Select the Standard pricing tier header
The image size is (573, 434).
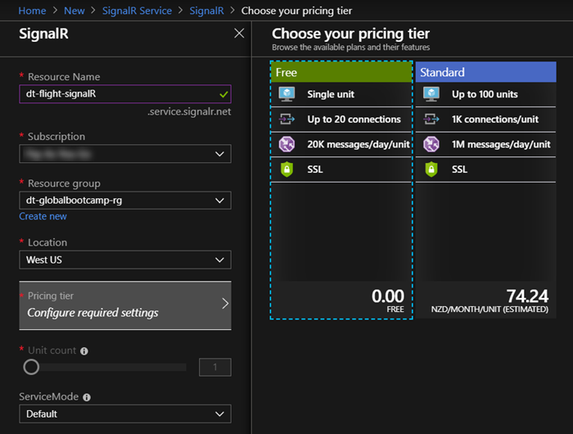point(485,72)
